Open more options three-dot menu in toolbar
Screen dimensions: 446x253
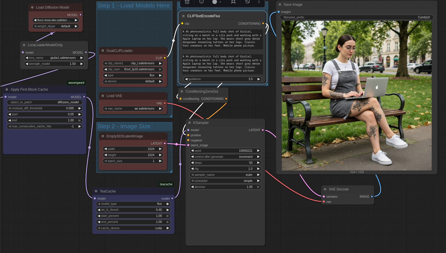[x=259, y=2]
